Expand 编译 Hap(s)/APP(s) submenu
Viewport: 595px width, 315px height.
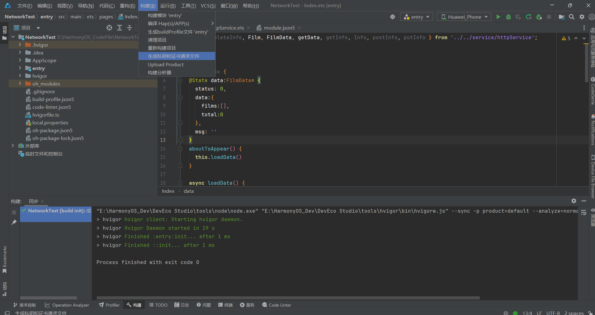(177, 24)
